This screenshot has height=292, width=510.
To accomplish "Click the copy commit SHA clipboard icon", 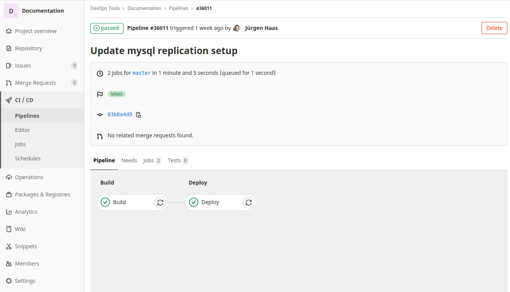I will point(138,115).
